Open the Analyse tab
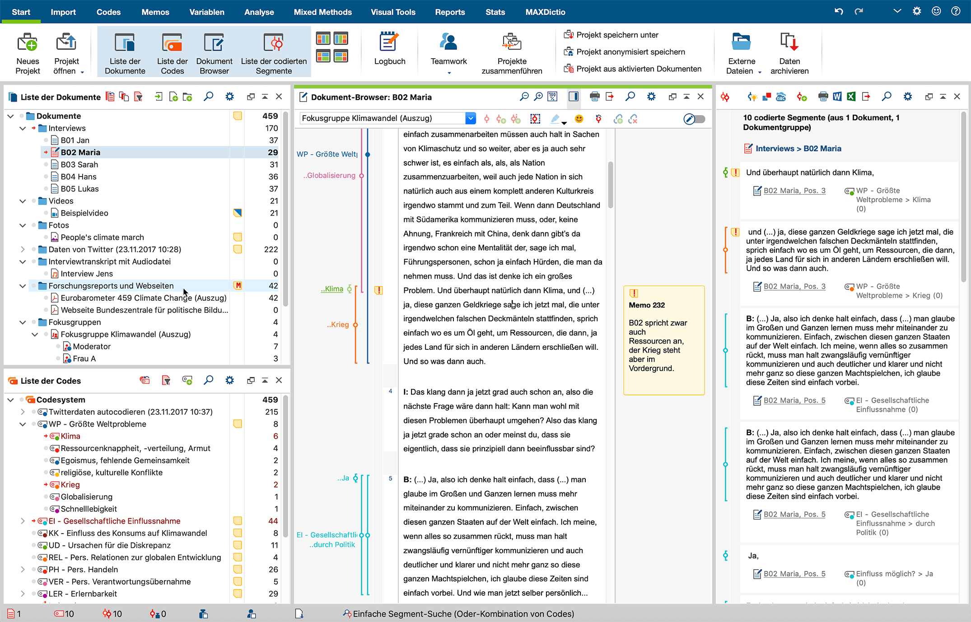The width and height of the screenshot is (971, 622). (x=259, y=12)
